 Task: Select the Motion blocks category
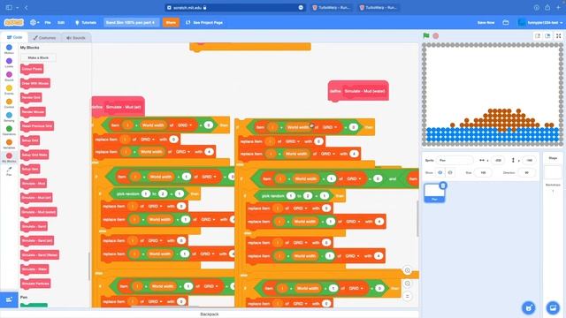pyautogui.click(x=9, y=49)
